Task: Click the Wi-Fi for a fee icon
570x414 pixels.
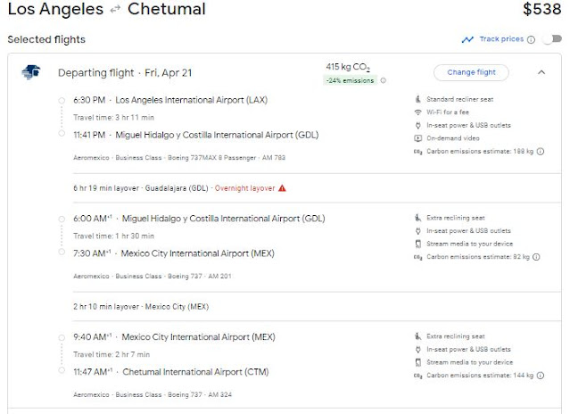Action: (417, 112)
